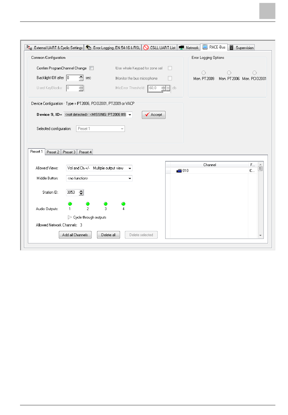Click Add all Channels button
This screenshot has height=415, width=288.
point(75,235)
